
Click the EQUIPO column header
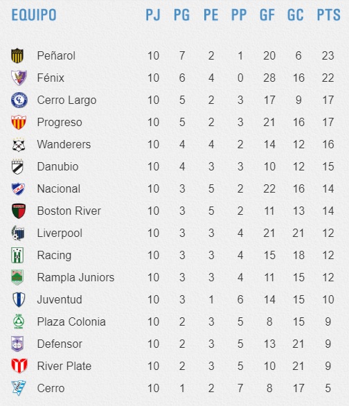(34, 15)
